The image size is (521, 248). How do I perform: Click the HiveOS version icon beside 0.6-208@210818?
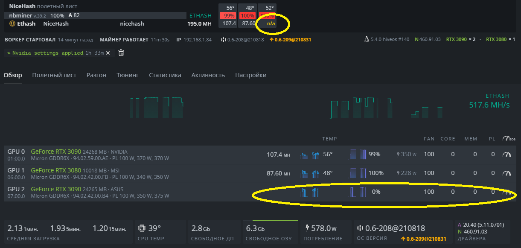pos(224,40)
